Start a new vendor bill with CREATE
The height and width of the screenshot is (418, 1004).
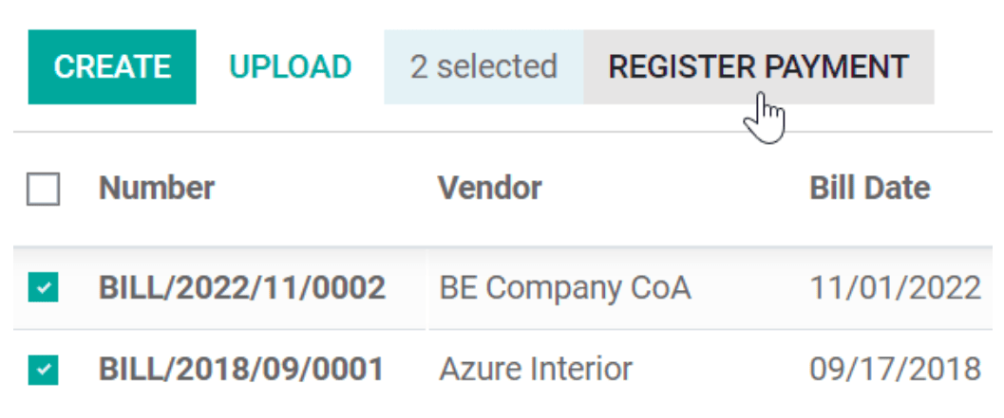click(112, 67)
